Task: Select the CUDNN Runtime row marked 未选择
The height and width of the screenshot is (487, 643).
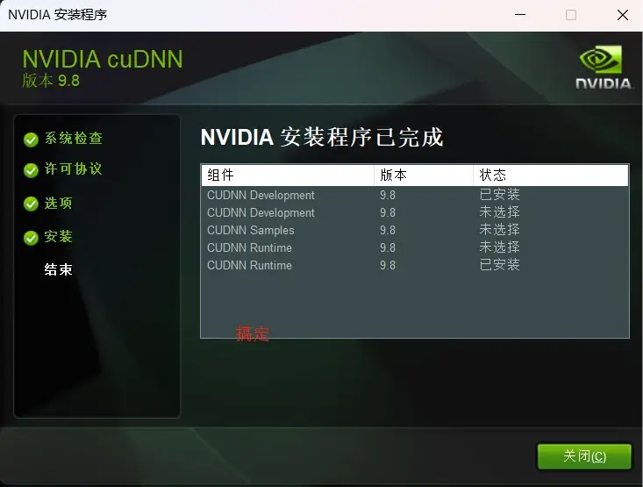Action: pos(415,247)
